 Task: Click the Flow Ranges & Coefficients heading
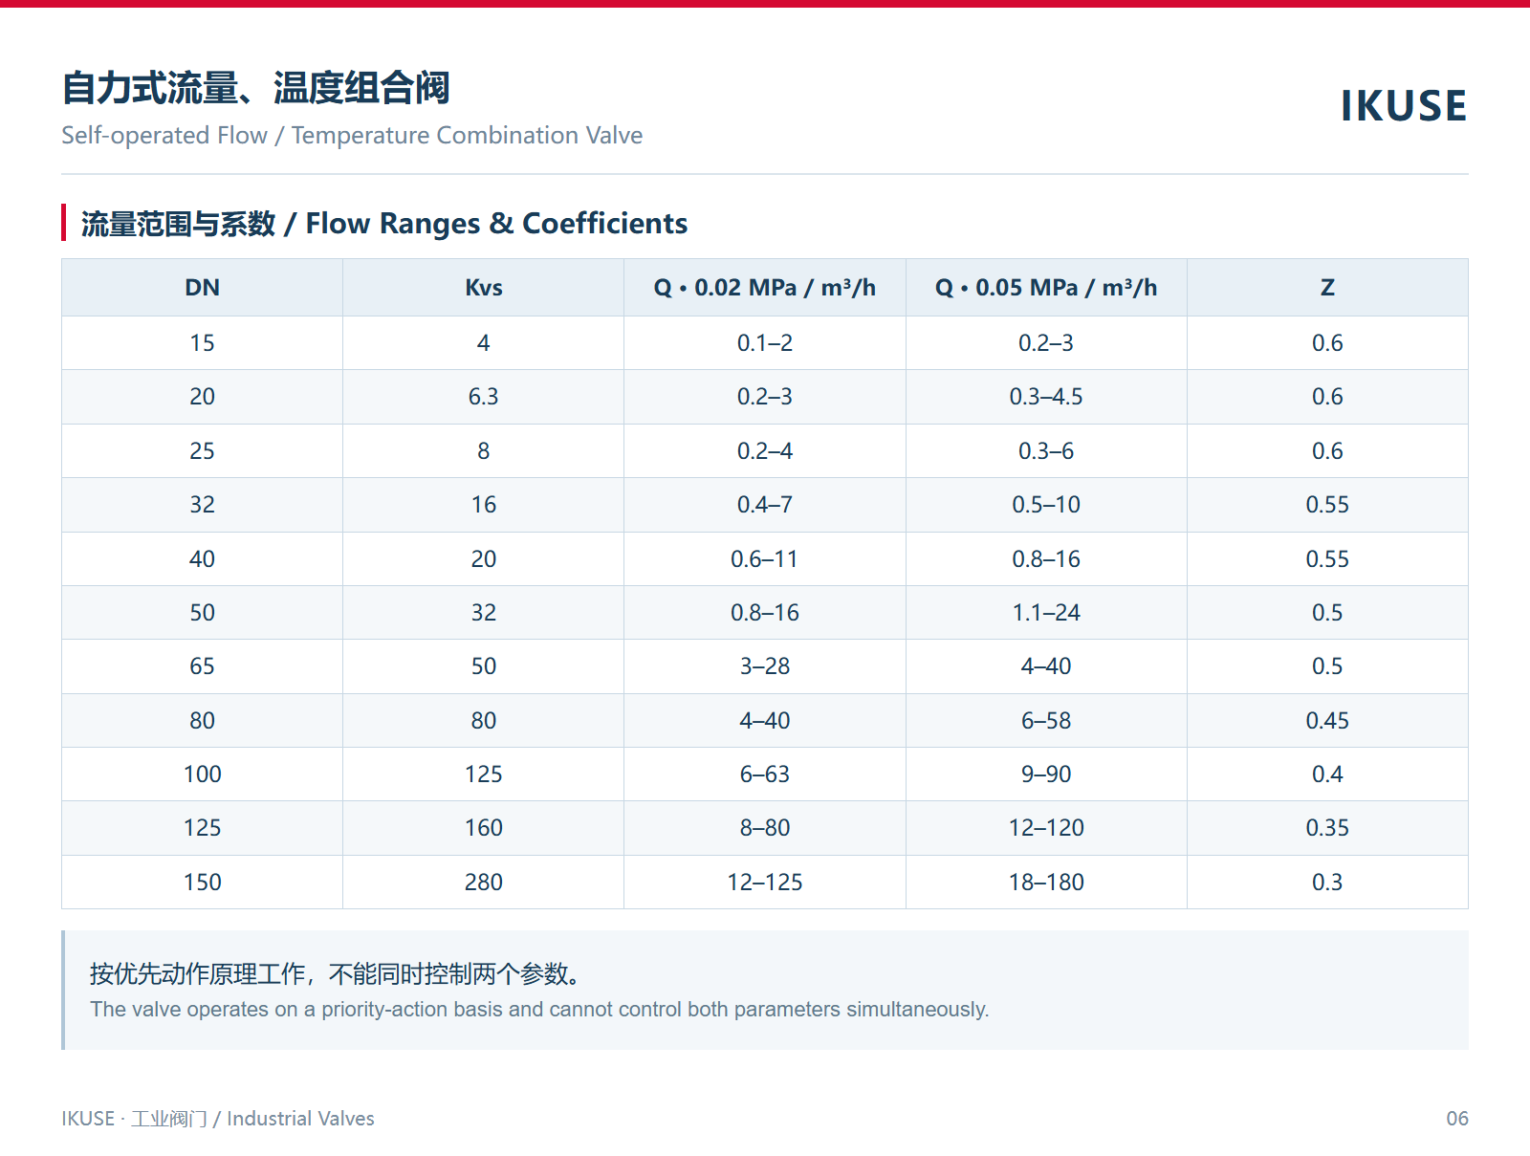click(383, 224)
